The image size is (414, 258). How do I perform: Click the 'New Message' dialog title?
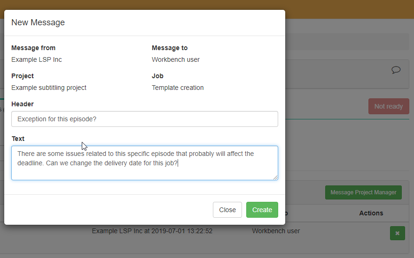click(38, 22)
